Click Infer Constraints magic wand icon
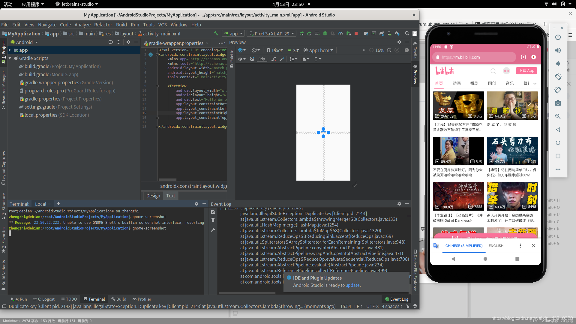 282,59
